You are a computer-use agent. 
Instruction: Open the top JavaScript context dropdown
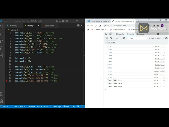click(x=117, y=38)
